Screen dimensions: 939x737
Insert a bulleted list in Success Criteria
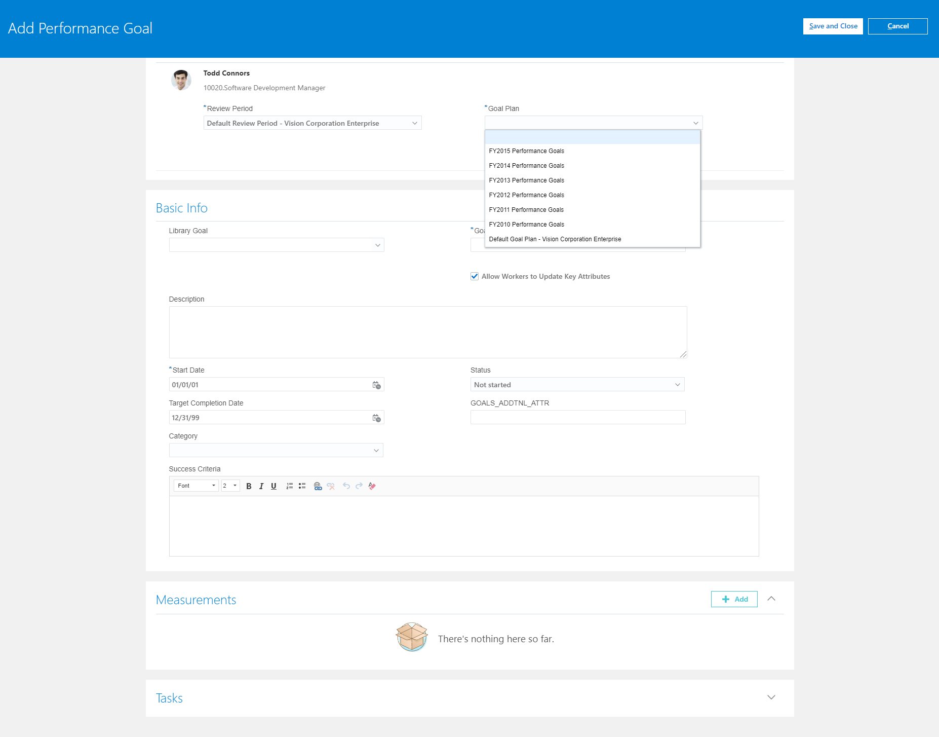coord(302,486)
